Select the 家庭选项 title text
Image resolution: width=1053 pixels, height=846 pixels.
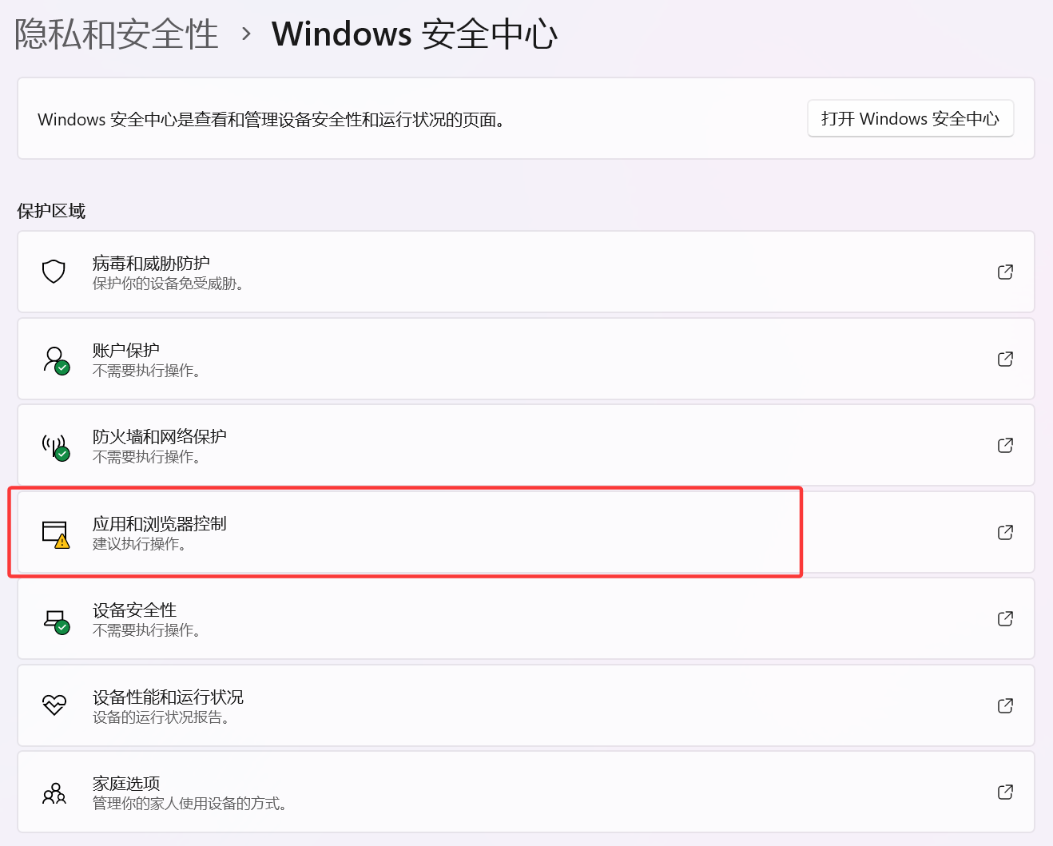click(x=126, y=783)
